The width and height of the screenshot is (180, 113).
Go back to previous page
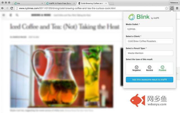pyautogui.click(x=3, y=8)
